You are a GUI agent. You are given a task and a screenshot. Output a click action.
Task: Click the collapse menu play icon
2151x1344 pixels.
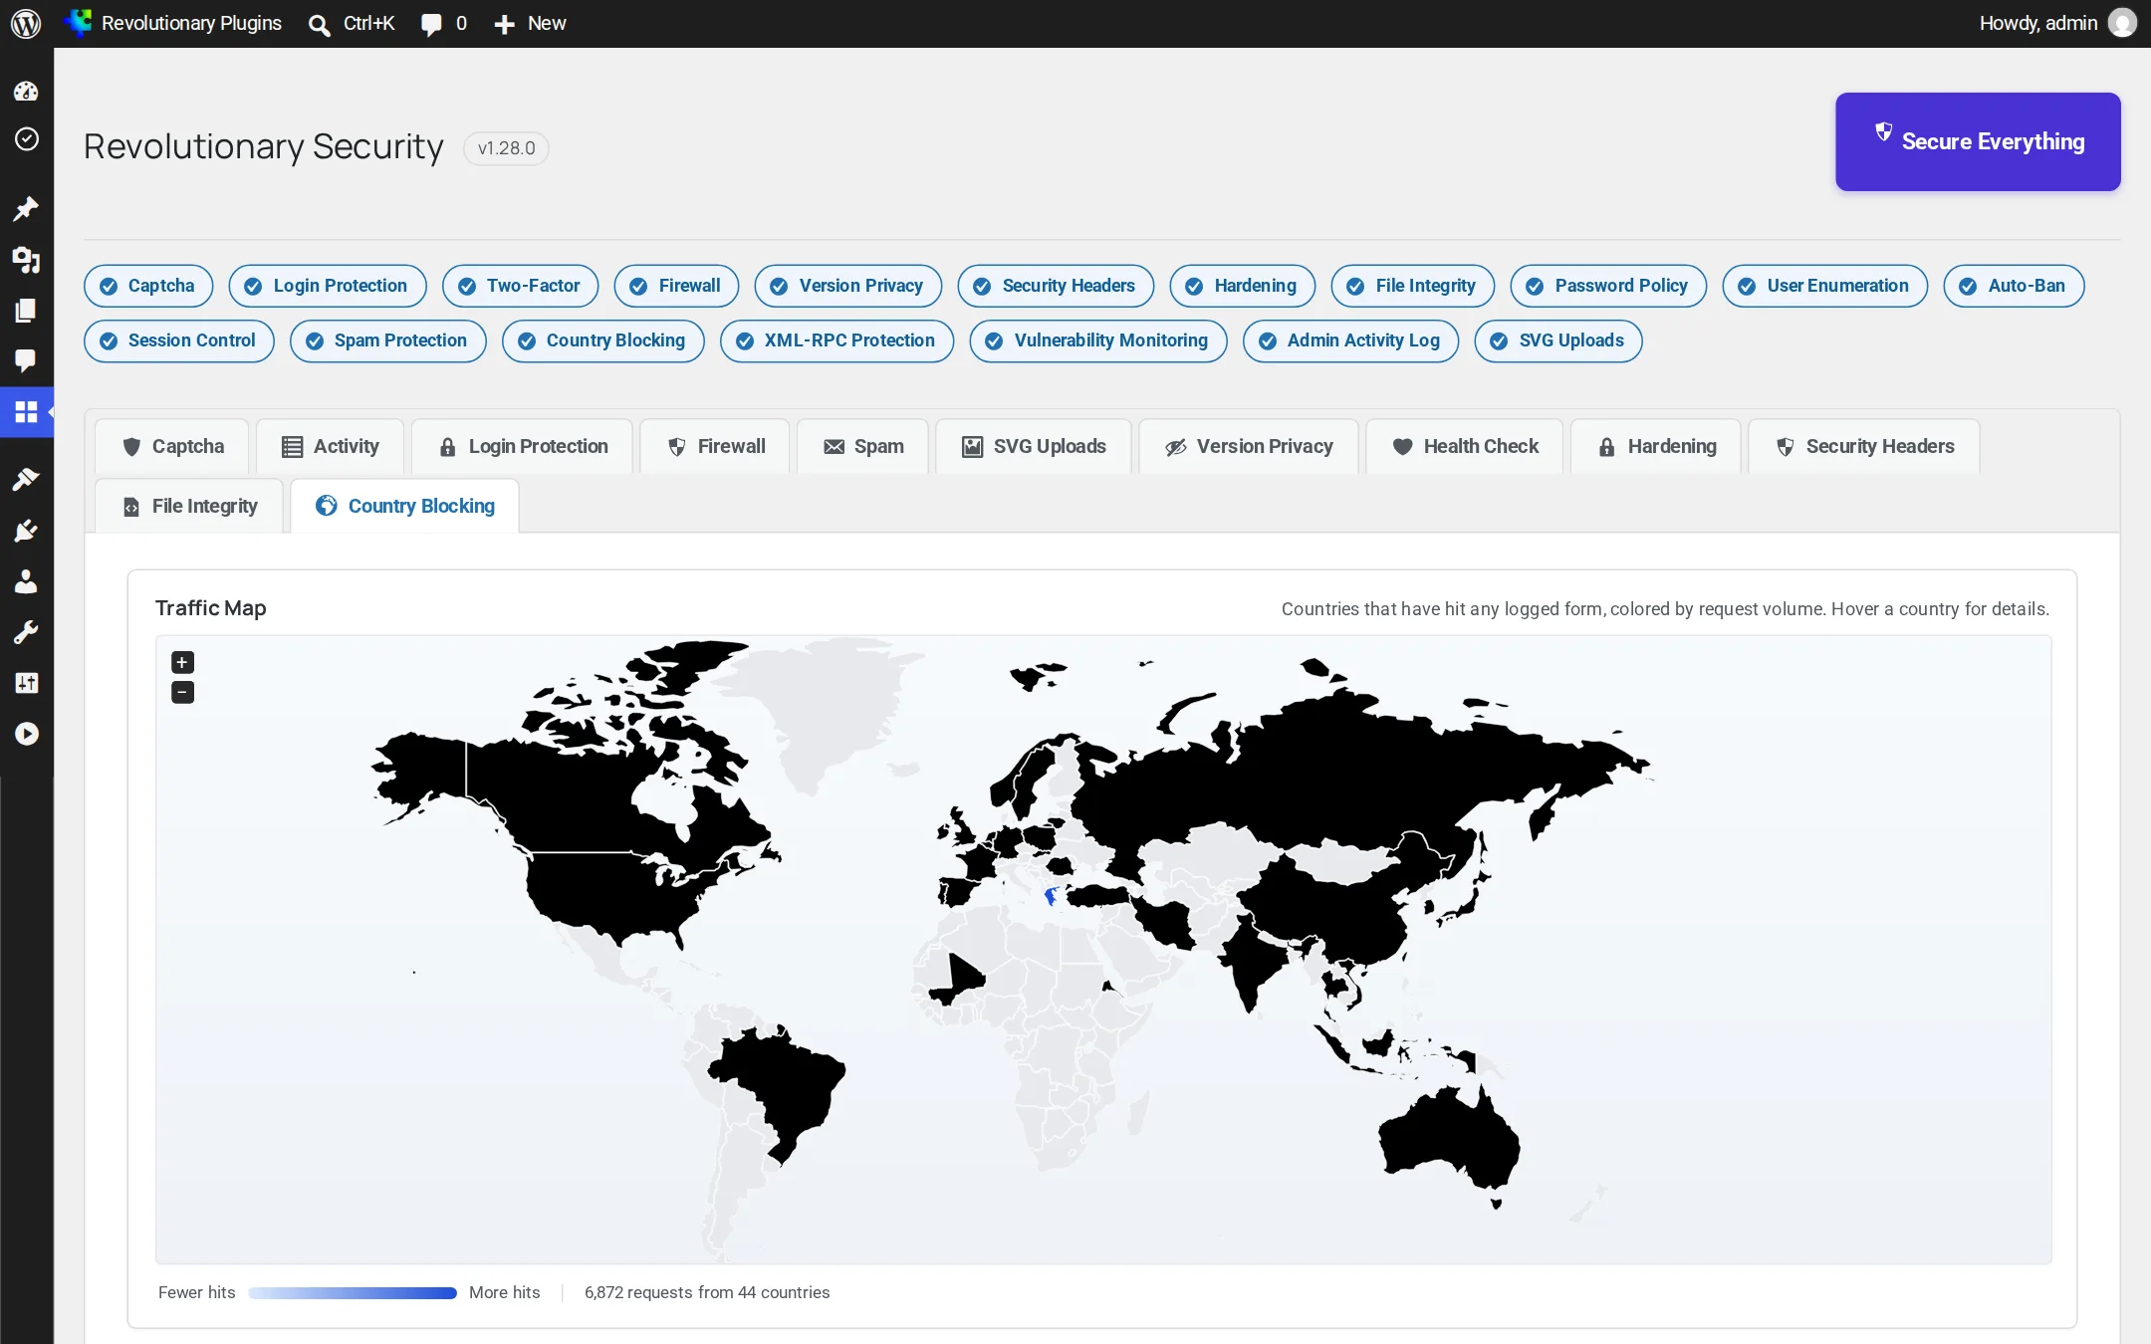pyautogui.click(x=26, y=734)
